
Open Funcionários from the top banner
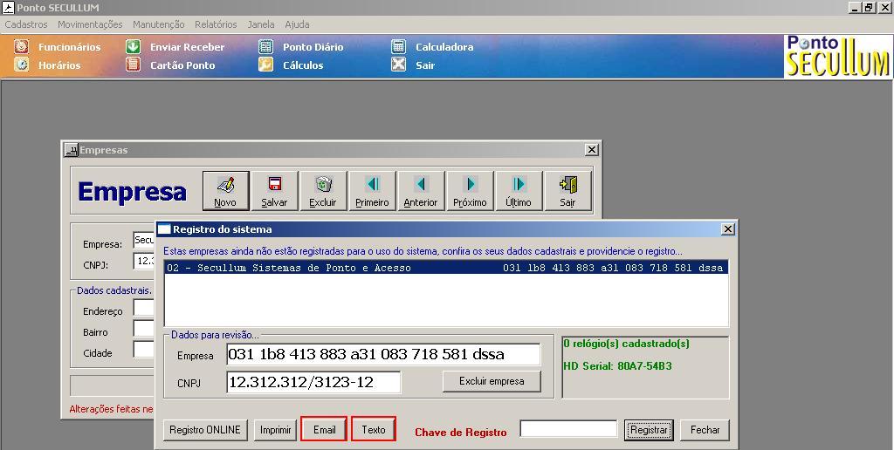58,47
